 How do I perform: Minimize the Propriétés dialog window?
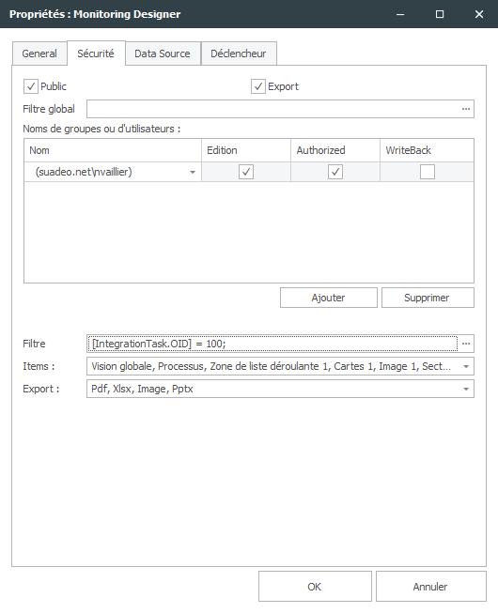400,14
